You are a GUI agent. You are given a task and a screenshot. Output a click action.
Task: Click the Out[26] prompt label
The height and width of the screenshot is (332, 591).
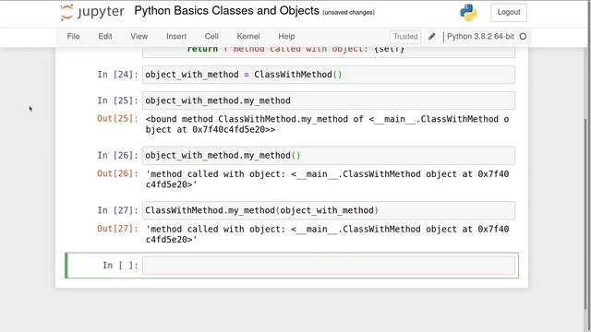click(x=117, y=173)
